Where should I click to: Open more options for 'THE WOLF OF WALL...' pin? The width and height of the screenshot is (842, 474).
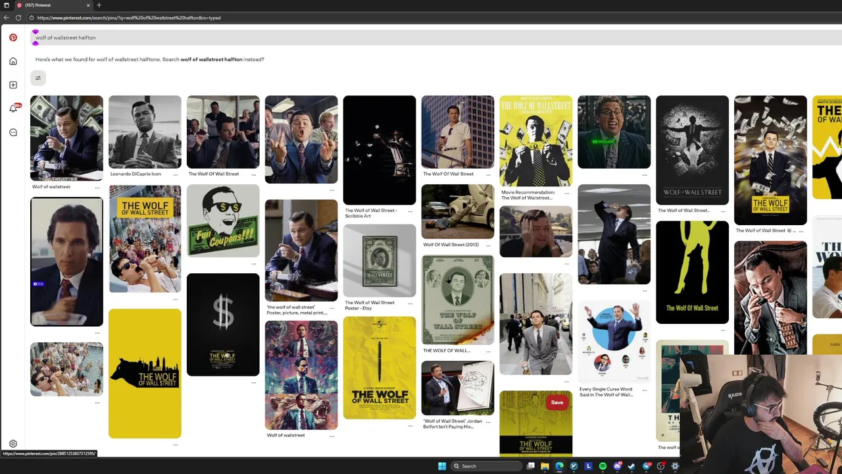pyautogui.click(x=489, y=351)
